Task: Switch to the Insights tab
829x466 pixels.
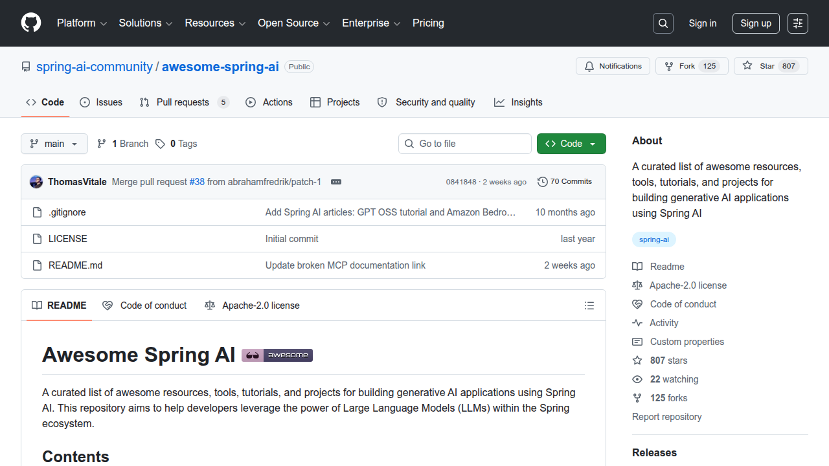Action: click(518, 102)
